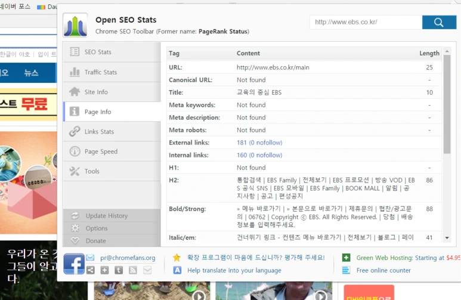Image resolution: width=461 pixels, height=300 pixels.
Task: Click the URL input field showing ebs.co.kr
Action: (366, 22)
